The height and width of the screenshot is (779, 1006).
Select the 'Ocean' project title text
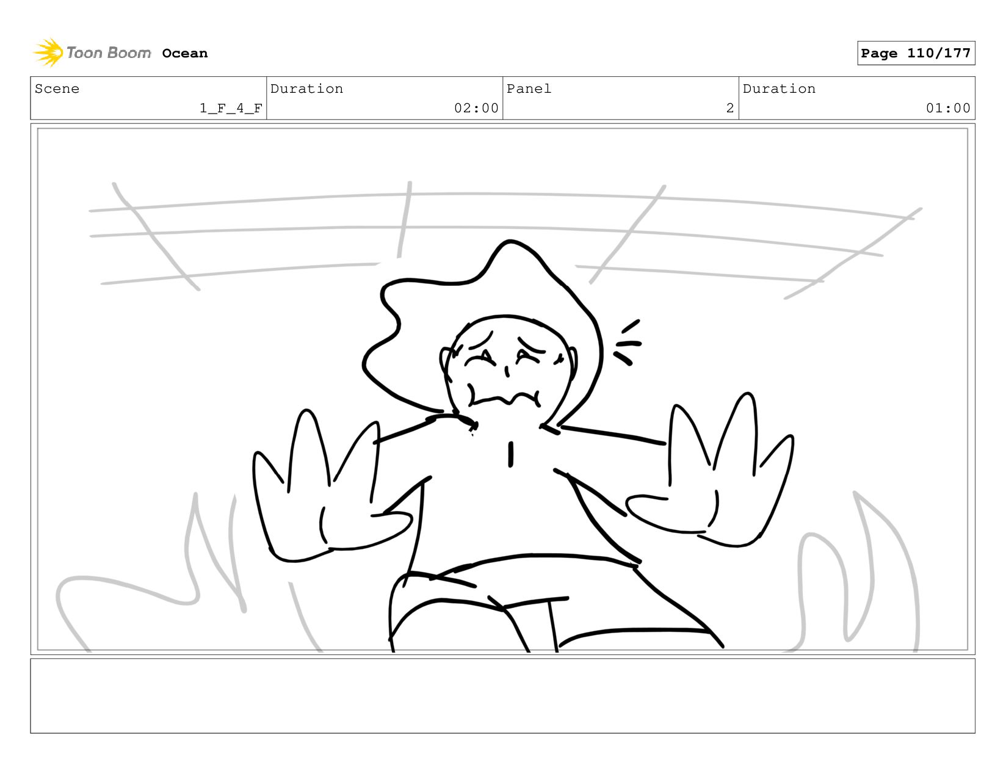(185, 53)
